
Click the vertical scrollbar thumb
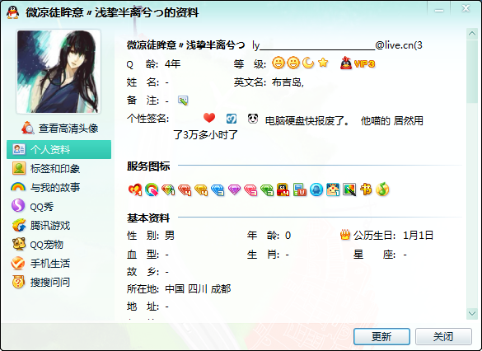tap(472, 72)
